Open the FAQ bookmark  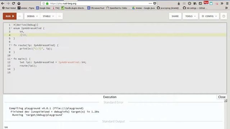click(x=56, y=8)
